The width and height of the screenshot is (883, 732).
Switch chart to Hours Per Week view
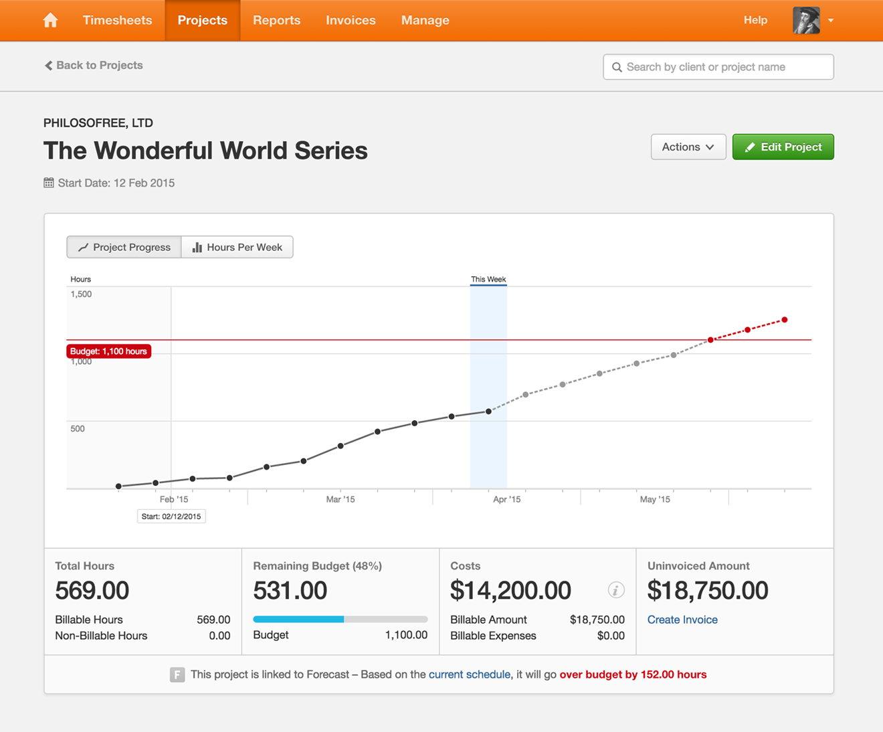[x=237, y=247]
